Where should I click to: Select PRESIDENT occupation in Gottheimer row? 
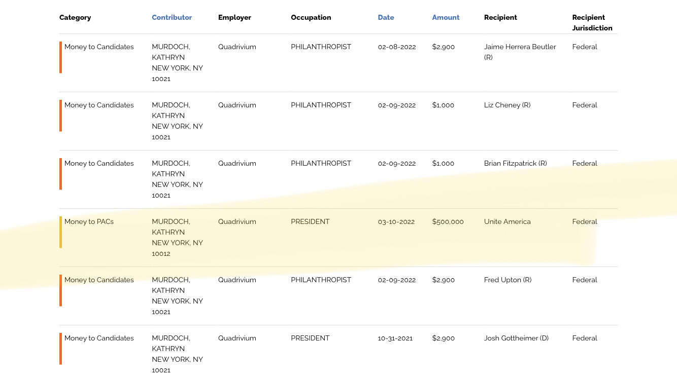[x=310, y=338]
